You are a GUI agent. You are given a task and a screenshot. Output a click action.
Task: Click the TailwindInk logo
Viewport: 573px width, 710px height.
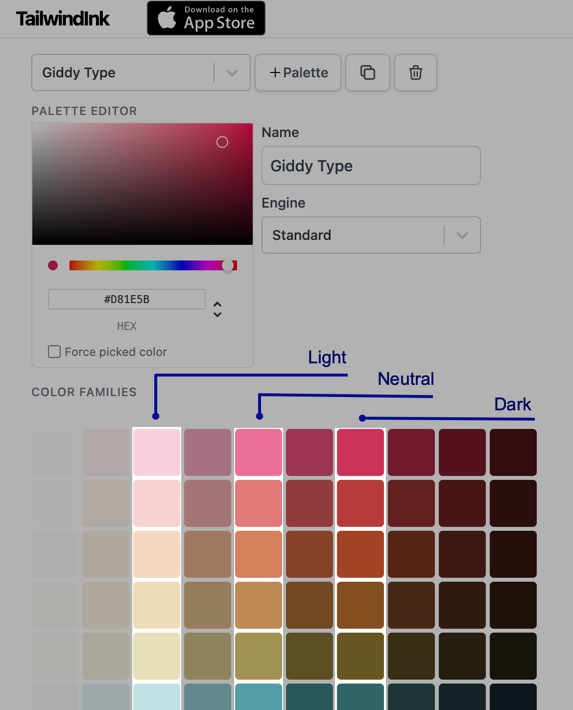pyautogui.click(x=63, y=19)
